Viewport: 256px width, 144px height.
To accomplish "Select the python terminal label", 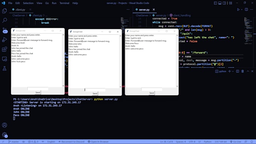I will click(x=221, y=71).
